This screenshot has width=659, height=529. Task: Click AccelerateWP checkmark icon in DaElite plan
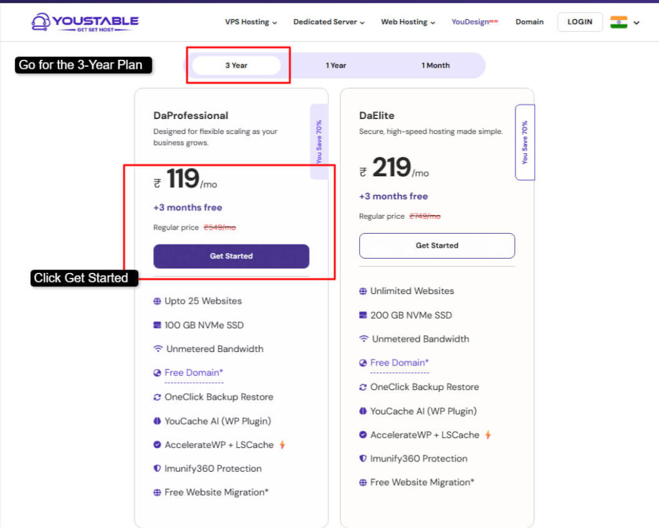pyautogui.click(x=363, y=435)
